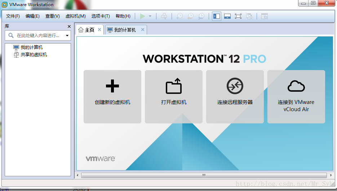Click the vmware logo on home page
Screen dimensions: 337x191
[x=100, y=159]
